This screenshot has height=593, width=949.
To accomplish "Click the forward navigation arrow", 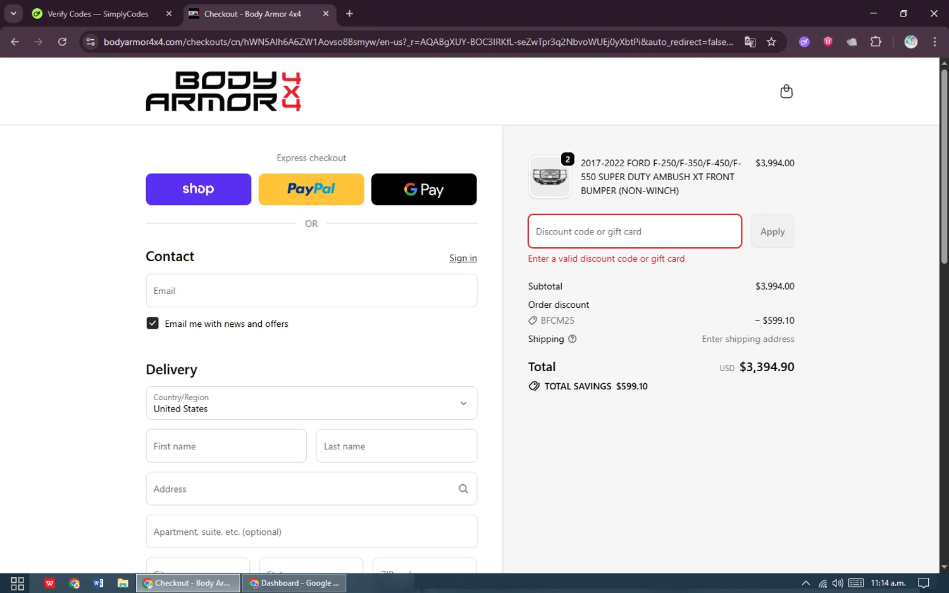I will coord(39,42).
